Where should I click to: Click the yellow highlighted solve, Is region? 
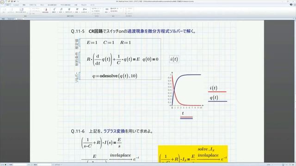(193, 154)
